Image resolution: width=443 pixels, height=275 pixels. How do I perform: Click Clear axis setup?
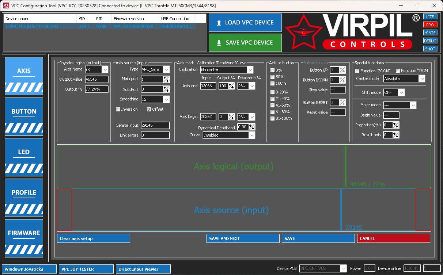(x=94, y=238)
